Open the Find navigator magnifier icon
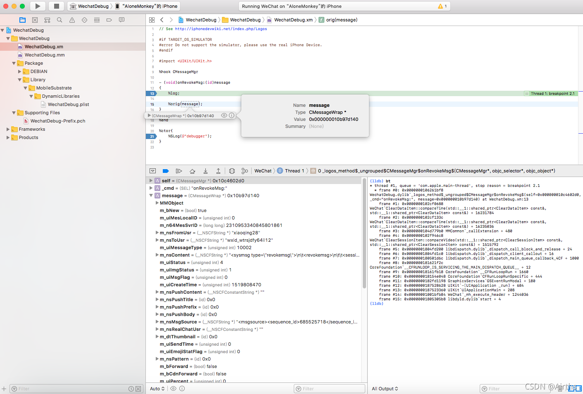This screenshot has width=583, height=394. 59,20
